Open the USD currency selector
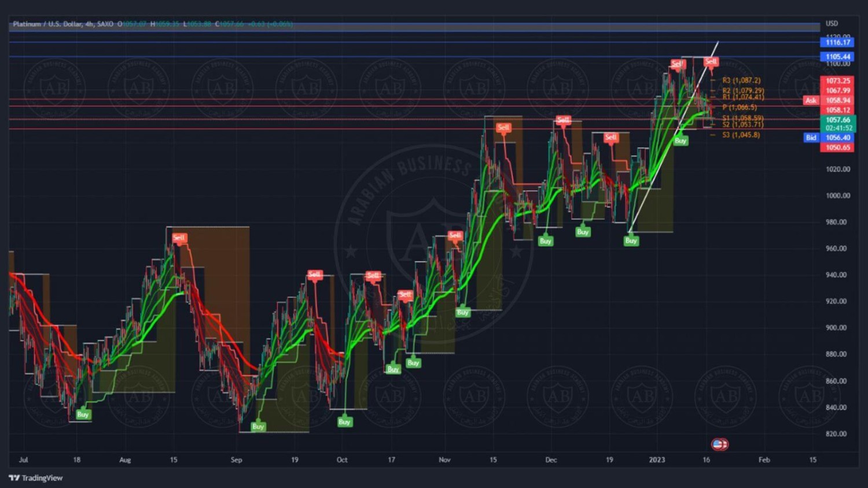The width and height of the screenshot is (868, 488). coord(832,24)
